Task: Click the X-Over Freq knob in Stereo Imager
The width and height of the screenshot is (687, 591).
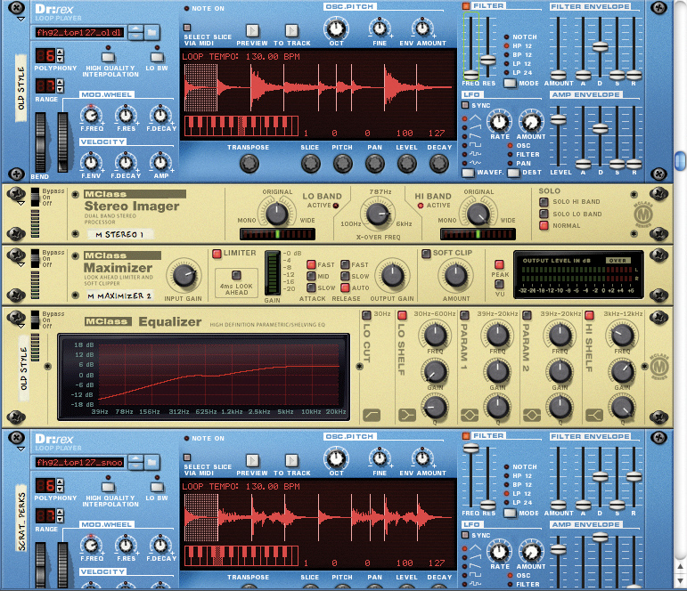Action: (377, 214)
